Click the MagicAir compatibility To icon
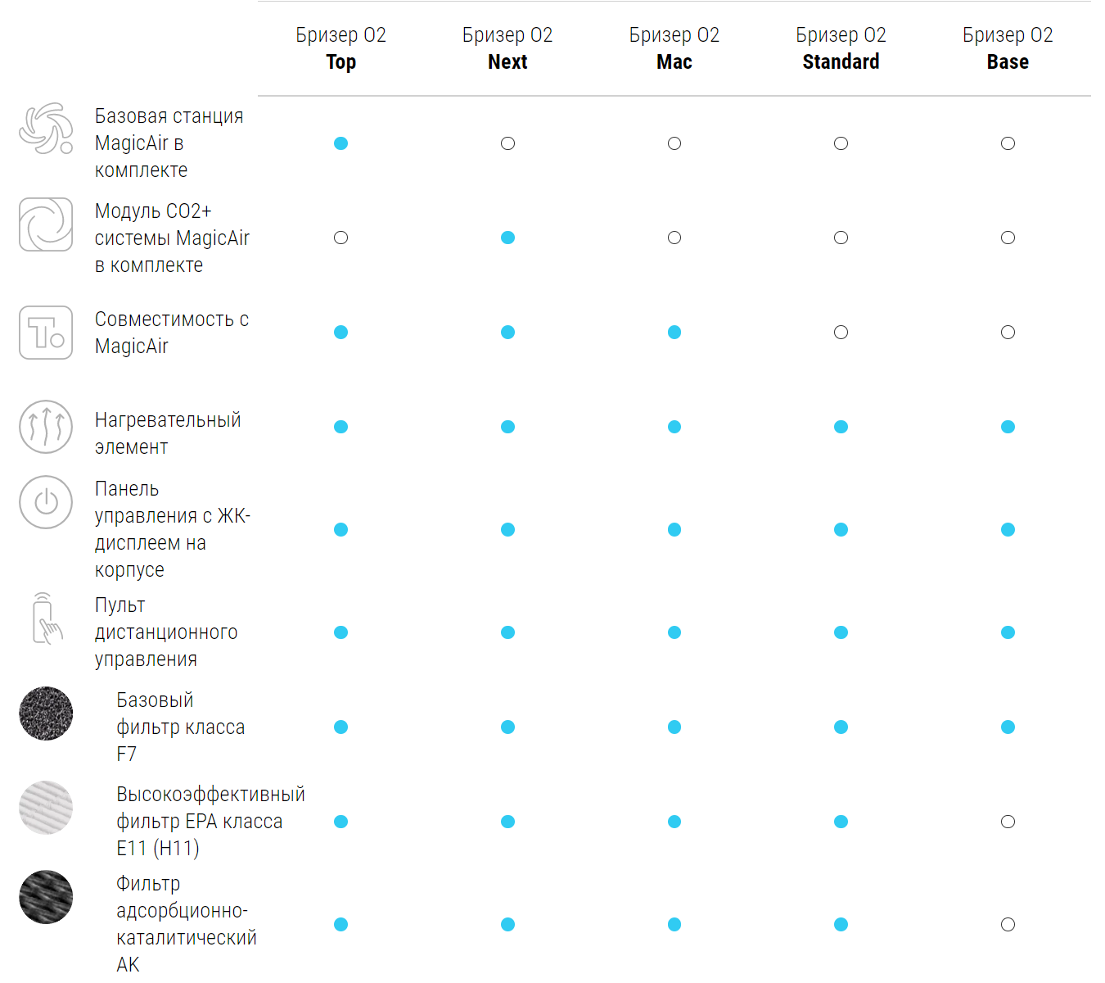Image resolution: width=1105 pixels, height=983 pixels. (x=46, y=333)
